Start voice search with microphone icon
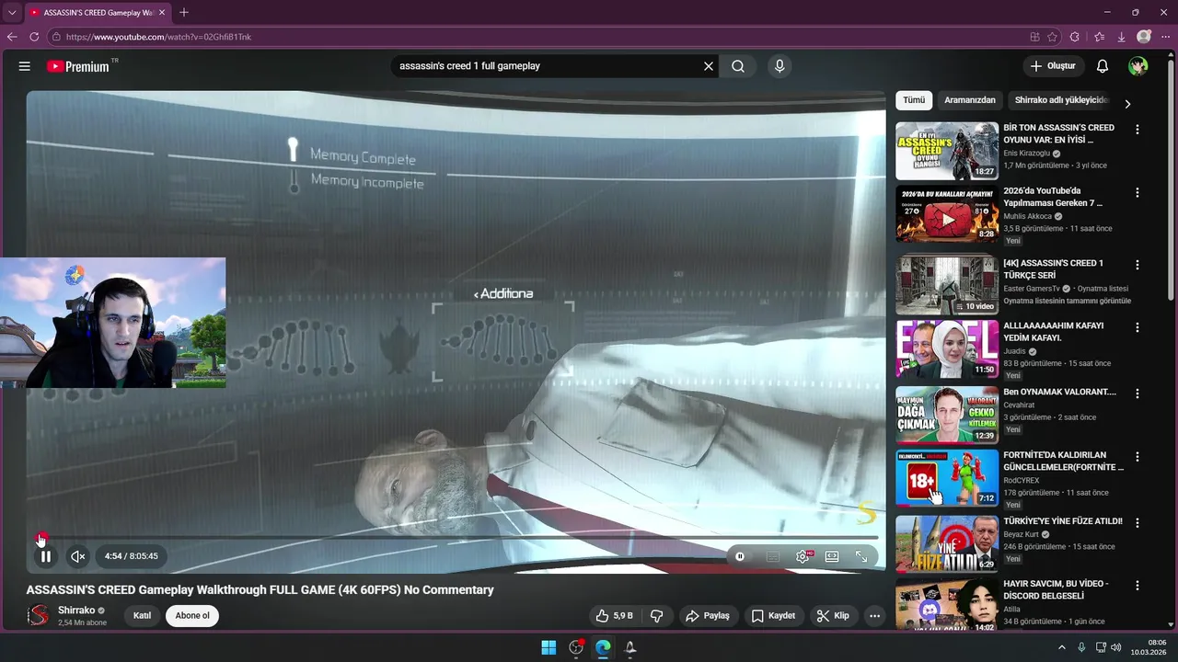This screenshot has width=1178, height=662. (780, 66)
